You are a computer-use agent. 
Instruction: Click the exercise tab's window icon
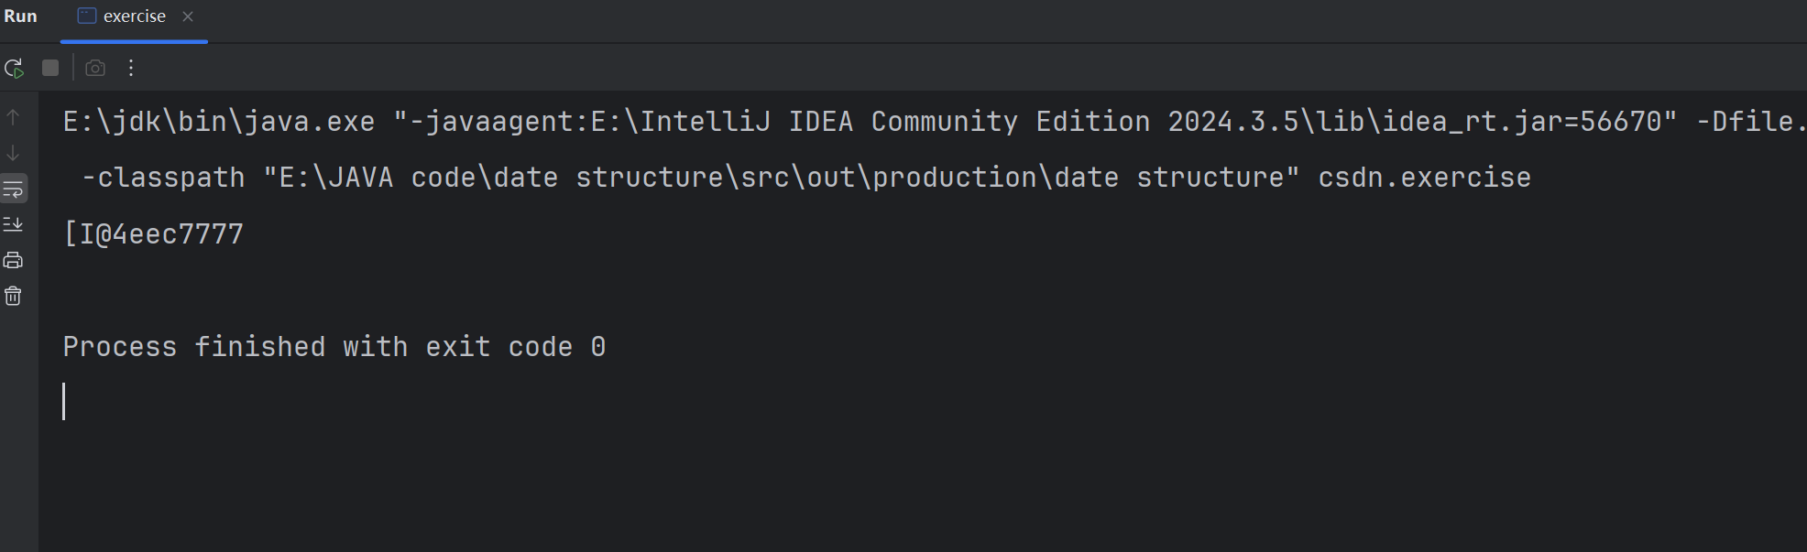(x=87, y=16)
